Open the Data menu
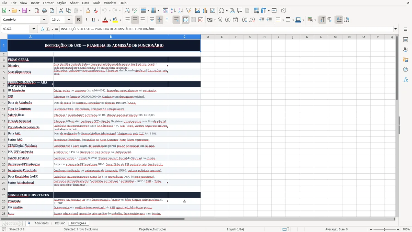The height and width of the screenshot is (232, 412). tap(85, 3)
